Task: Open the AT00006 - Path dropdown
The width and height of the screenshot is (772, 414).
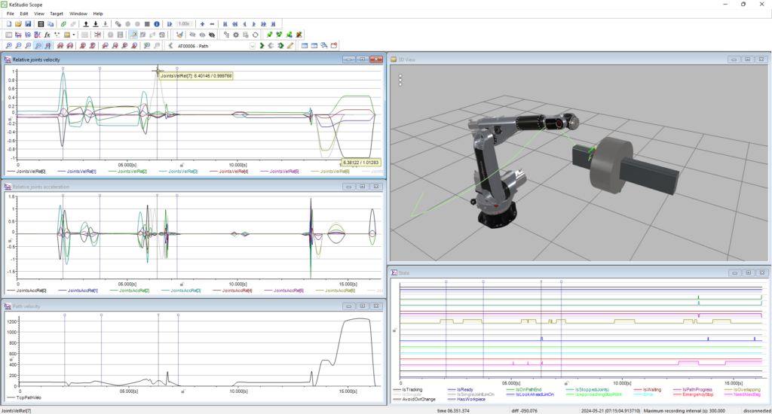Action: coord(253,46)
